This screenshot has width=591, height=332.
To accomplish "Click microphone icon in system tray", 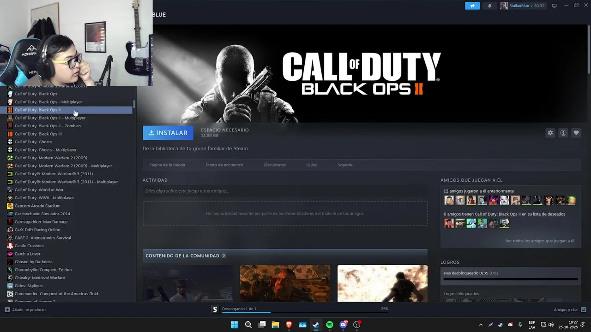I will coord(520,325).
